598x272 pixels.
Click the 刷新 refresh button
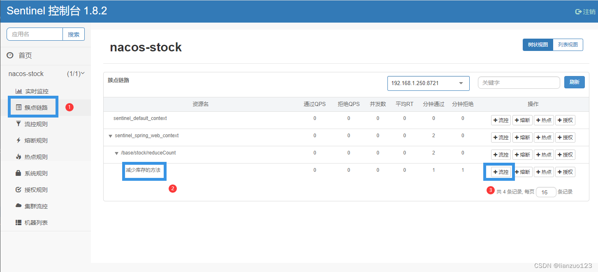coord(575,82)
